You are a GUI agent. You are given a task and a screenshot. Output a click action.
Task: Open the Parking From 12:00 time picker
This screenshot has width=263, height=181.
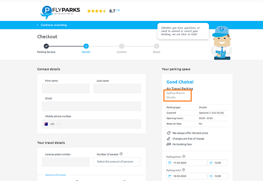pos(218,163)
